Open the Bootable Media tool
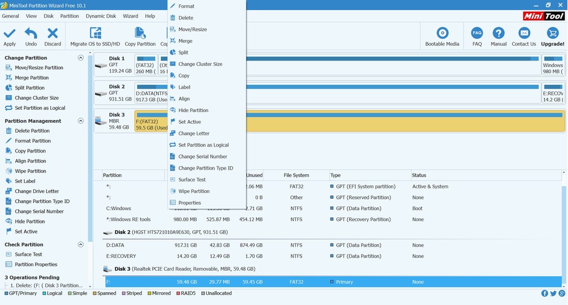 (442, 33)
